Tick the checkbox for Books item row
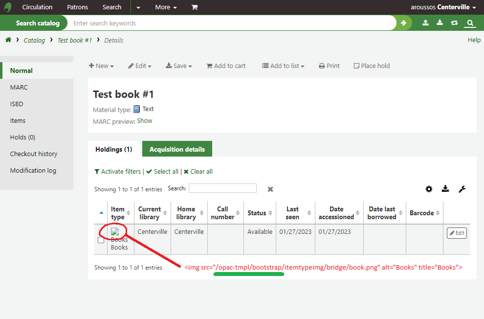Screen dimensions: 484x319 (101, 240)
